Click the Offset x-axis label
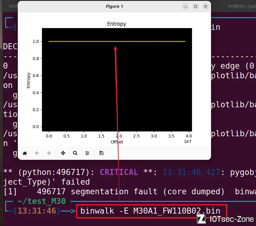256x226 pixels. 117,142
